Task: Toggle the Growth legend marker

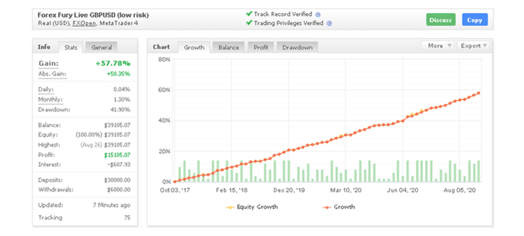Action: (x=327, y=207)
